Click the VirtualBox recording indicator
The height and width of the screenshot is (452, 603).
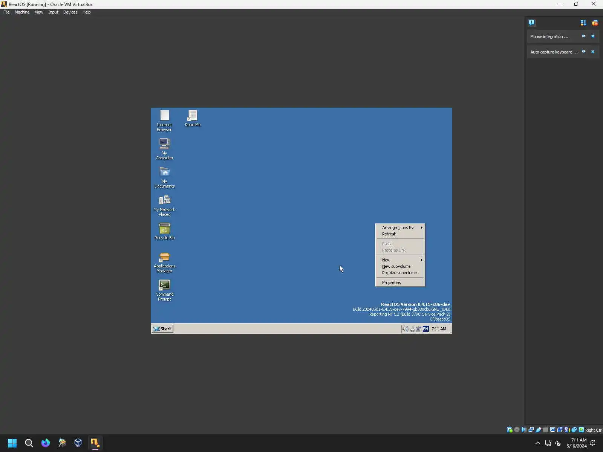click(560, 430)
